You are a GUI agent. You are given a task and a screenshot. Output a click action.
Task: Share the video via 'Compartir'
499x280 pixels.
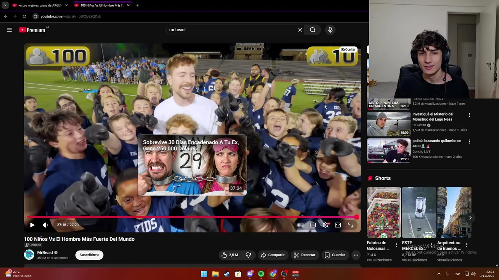(x=273, y=255)
